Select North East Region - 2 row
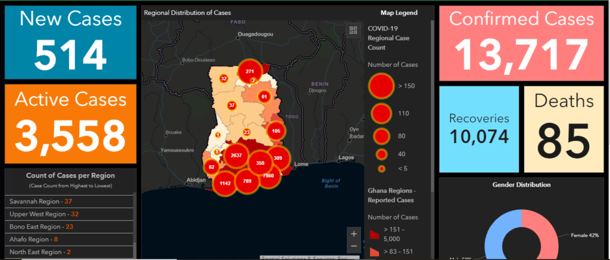The height and width of the screenshot is (260, 610). click(69, 252)
